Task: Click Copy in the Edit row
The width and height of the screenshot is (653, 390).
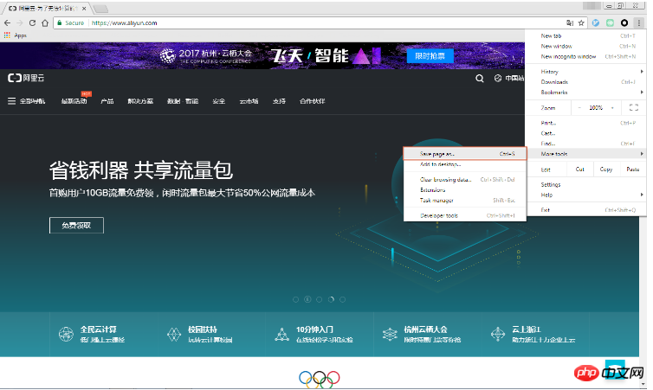Action: click(606, 169)
